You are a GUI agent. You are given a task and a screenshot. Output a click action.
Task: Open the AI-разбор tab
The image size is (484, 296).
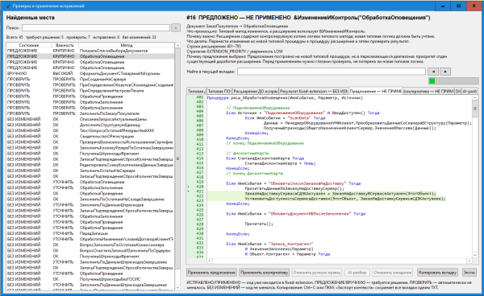tap(469, 92)
